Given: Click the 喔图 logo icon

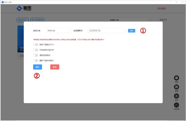Looking at the screenshot, I should [x=19, y=8].
